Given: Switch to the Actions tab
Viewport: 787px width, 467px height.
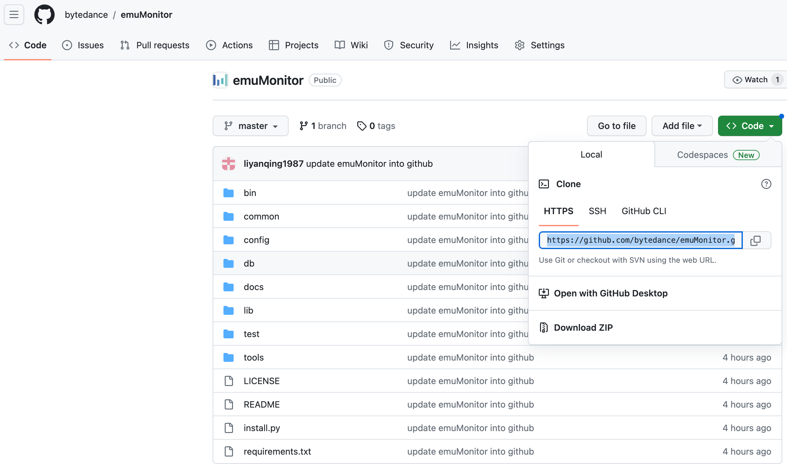Looking at the screenshot, I should tap(229, 45).
